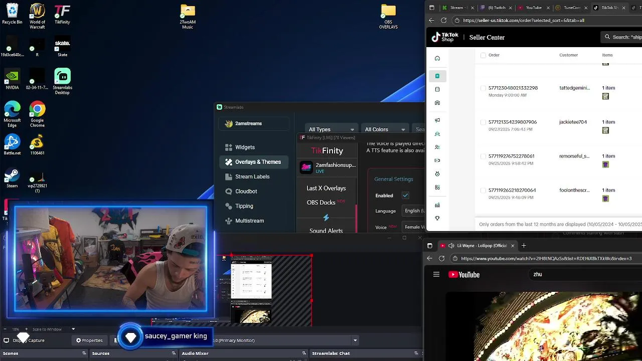Open TikTok Shop home icon in sidebar
The image size is (642, 361).
coord(437,59)
